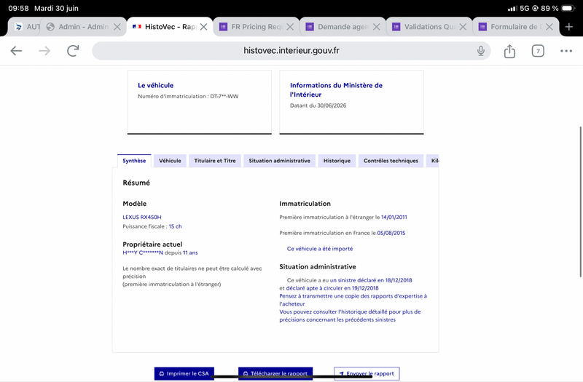The width and height of the screenshot is (583, 382).
Task: Add a new tab with plus icon
Action: click(x=569, y=27)
